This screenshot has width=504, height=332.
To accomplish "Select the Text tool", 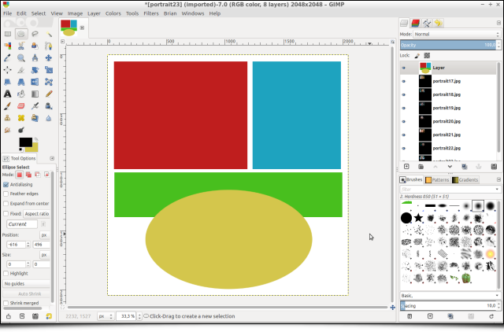I will tap(7, 94).
